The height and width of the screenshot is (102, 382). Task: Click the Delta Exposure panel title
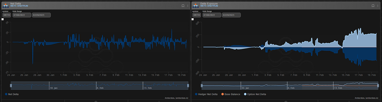209,3
